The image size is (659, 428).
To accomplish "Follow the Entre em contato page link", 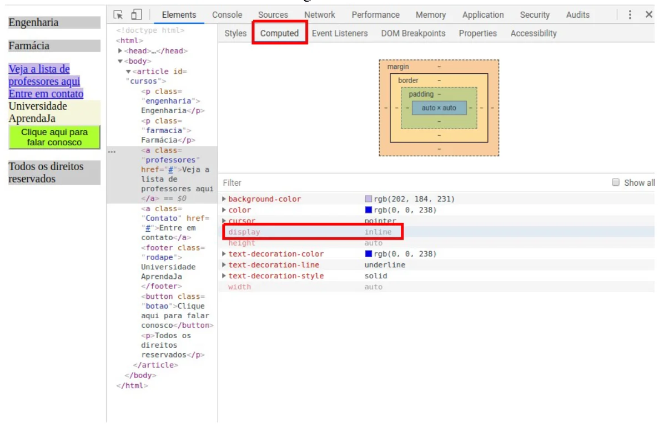I will pyautogui.click(x=46, y=94).
